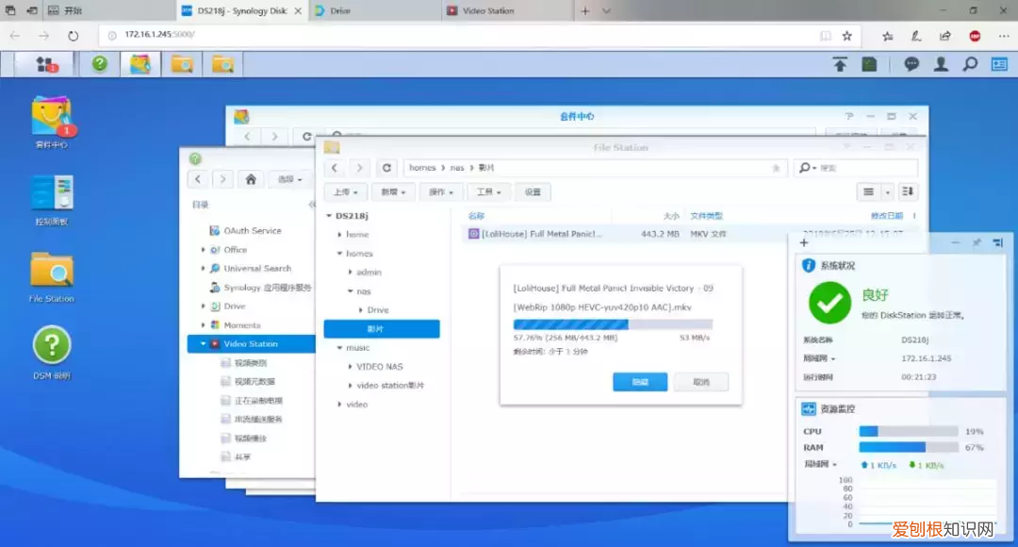Pin the system status widget panel
The width and height of the screenshot is (1018, 547).
click(977, 243)
